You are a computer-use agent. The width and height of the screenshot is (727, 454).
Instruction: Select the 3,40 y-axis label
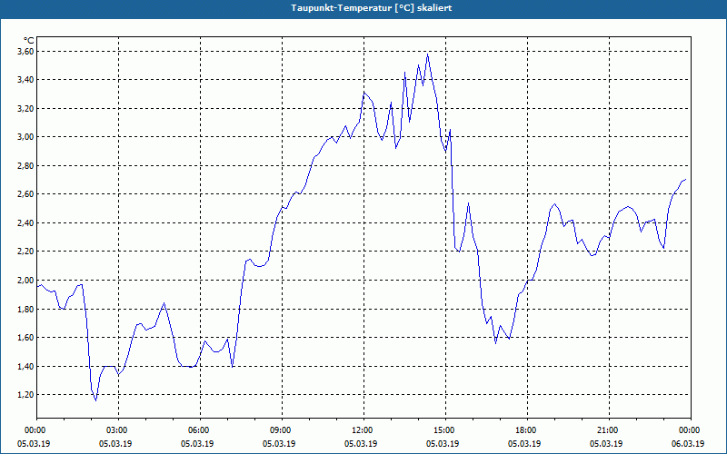pyautogui.click(x=25, y=80)
